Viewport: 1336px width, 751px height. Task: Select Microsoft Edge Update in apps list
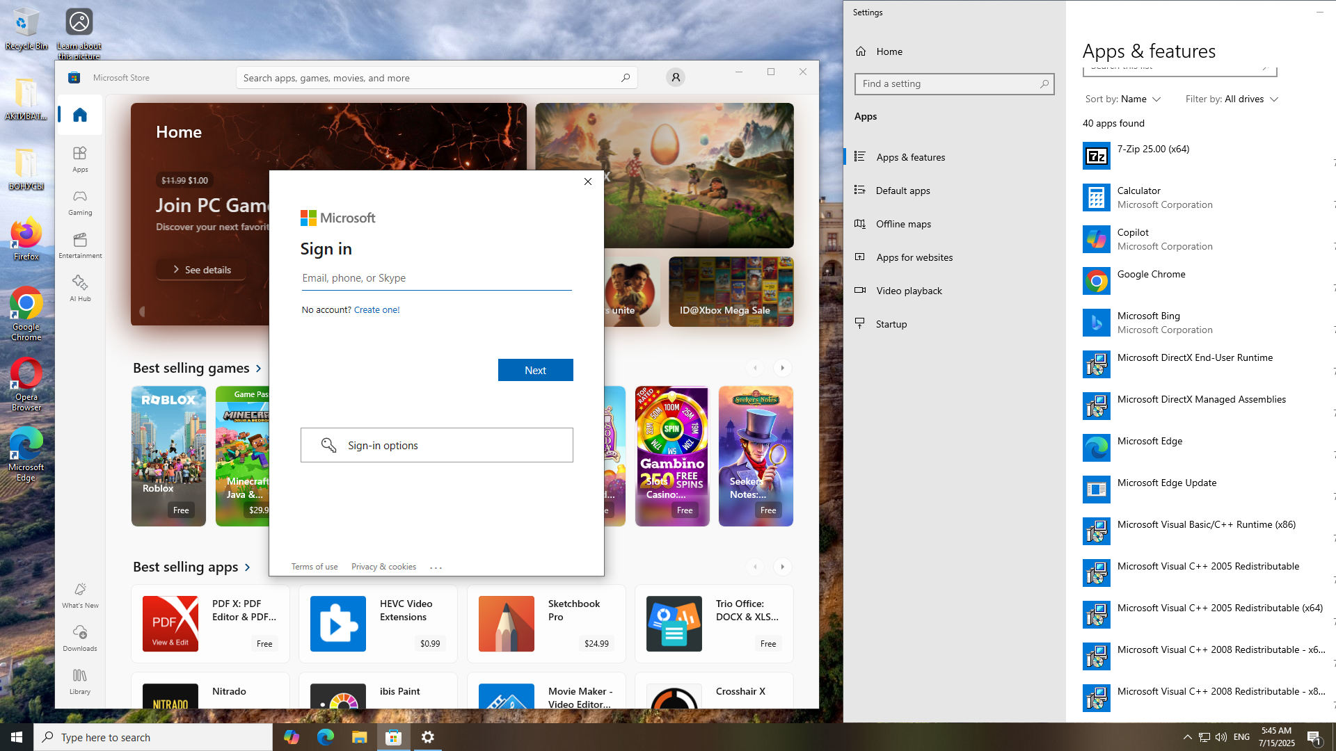[1209, 490]
